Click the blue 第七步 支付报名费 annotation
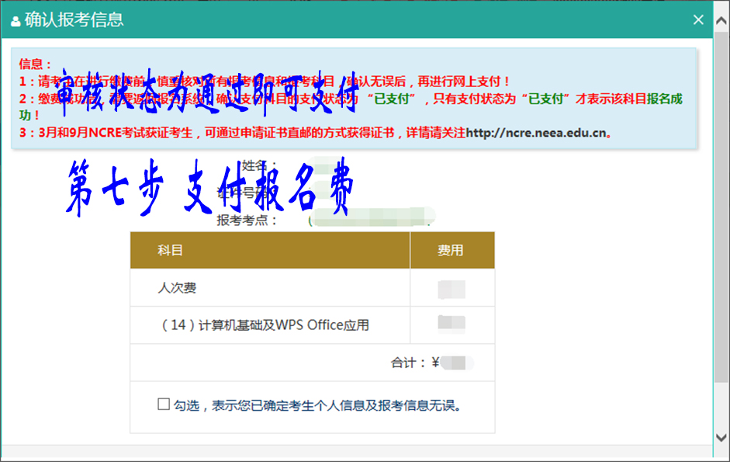The height and width of the screenshot is (462, 730). [x=211, y=190]
